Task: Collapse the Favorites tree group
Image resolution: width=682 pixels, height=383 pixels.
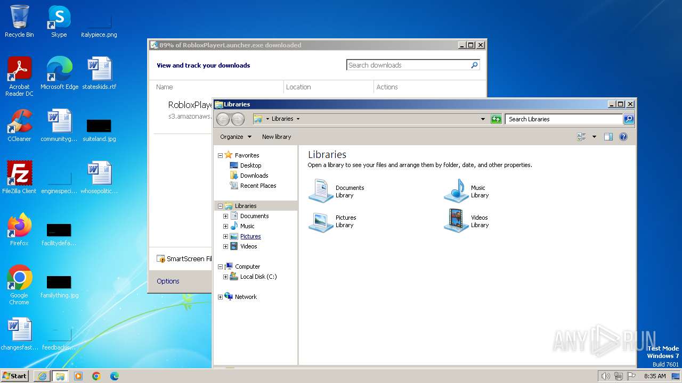Action: [221, 155]
